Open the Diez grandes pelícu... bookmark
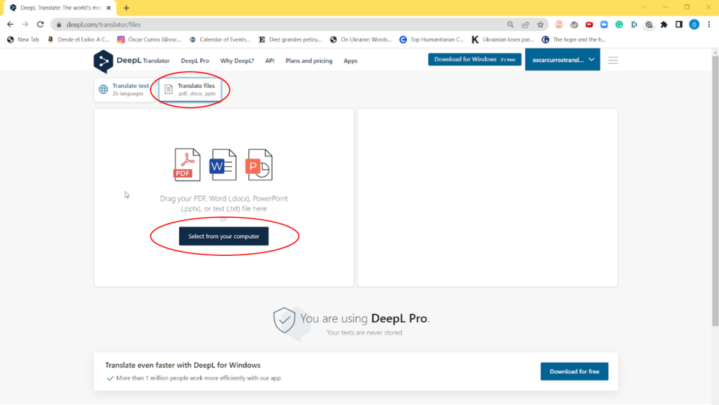The height and width of the screenshot is (405, 719). coord(290,39)
